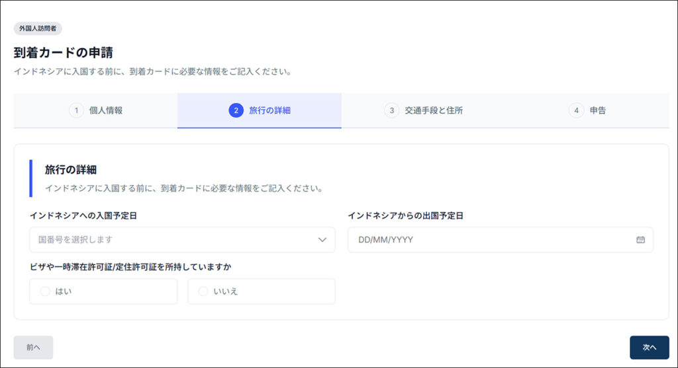Click the step number 3 circle
This screenshot has height=368, width=678.
(392, 110)
